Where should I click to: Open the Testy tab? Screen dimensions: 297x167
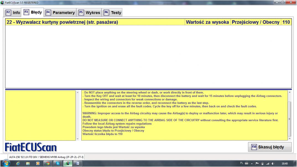pos(112,13)
